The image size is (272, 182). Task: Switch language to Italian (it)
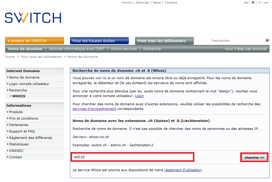point(260,3)
